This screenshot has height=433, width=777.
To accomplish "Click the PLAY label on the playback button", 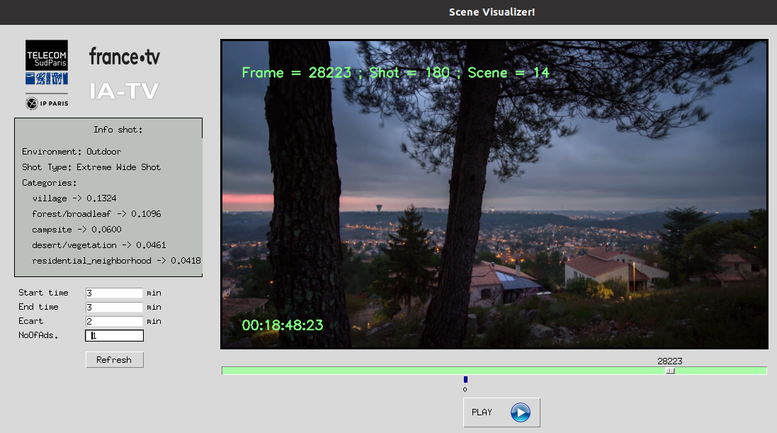I will 482,412.
